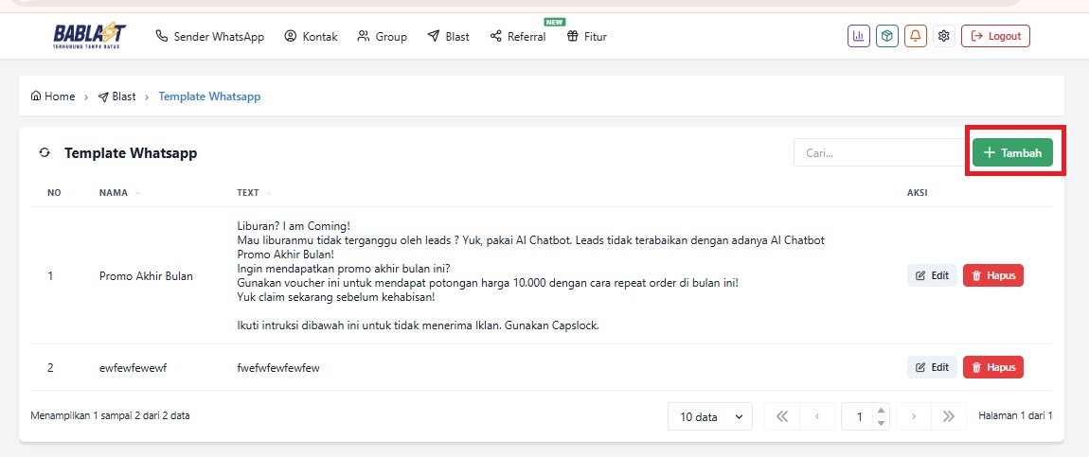The width and height of the screenshot is (1089, 457).
Task: Edit the ewfewfewewf template
Action: (x=932, y=367)
